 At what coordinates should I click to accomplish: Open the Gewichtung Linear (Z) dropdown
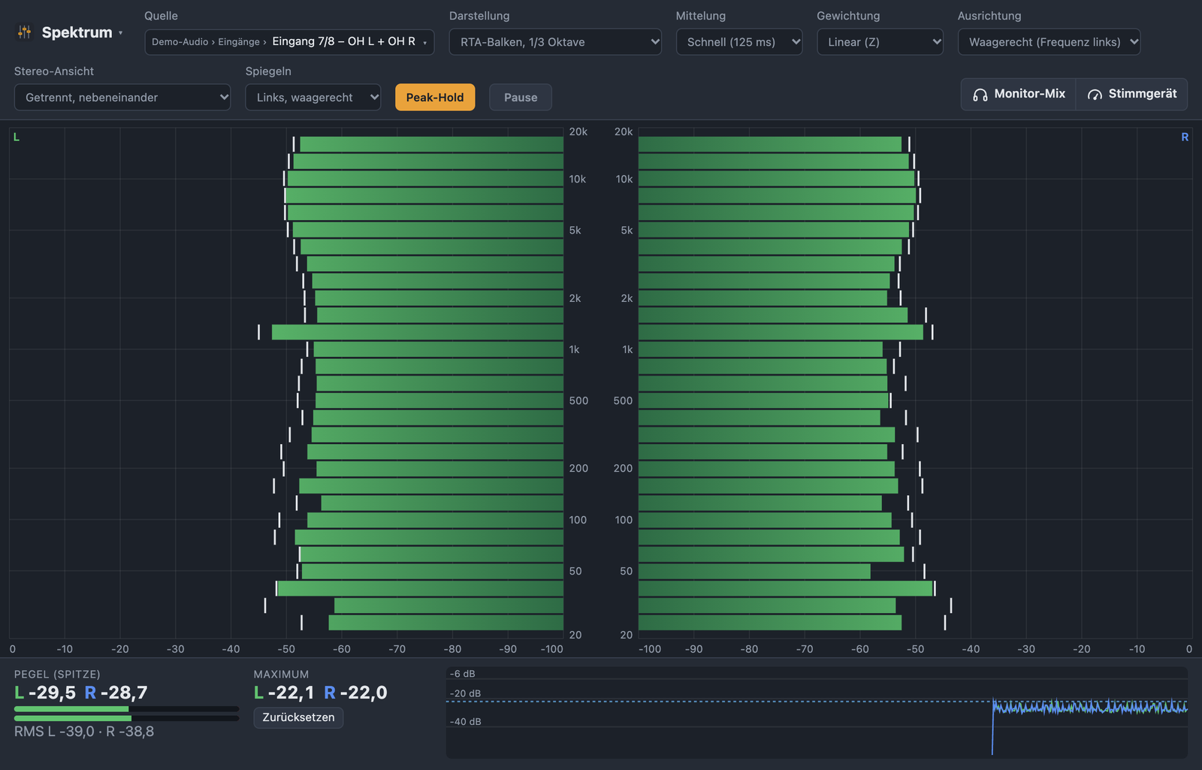click(x=880, y=42)
